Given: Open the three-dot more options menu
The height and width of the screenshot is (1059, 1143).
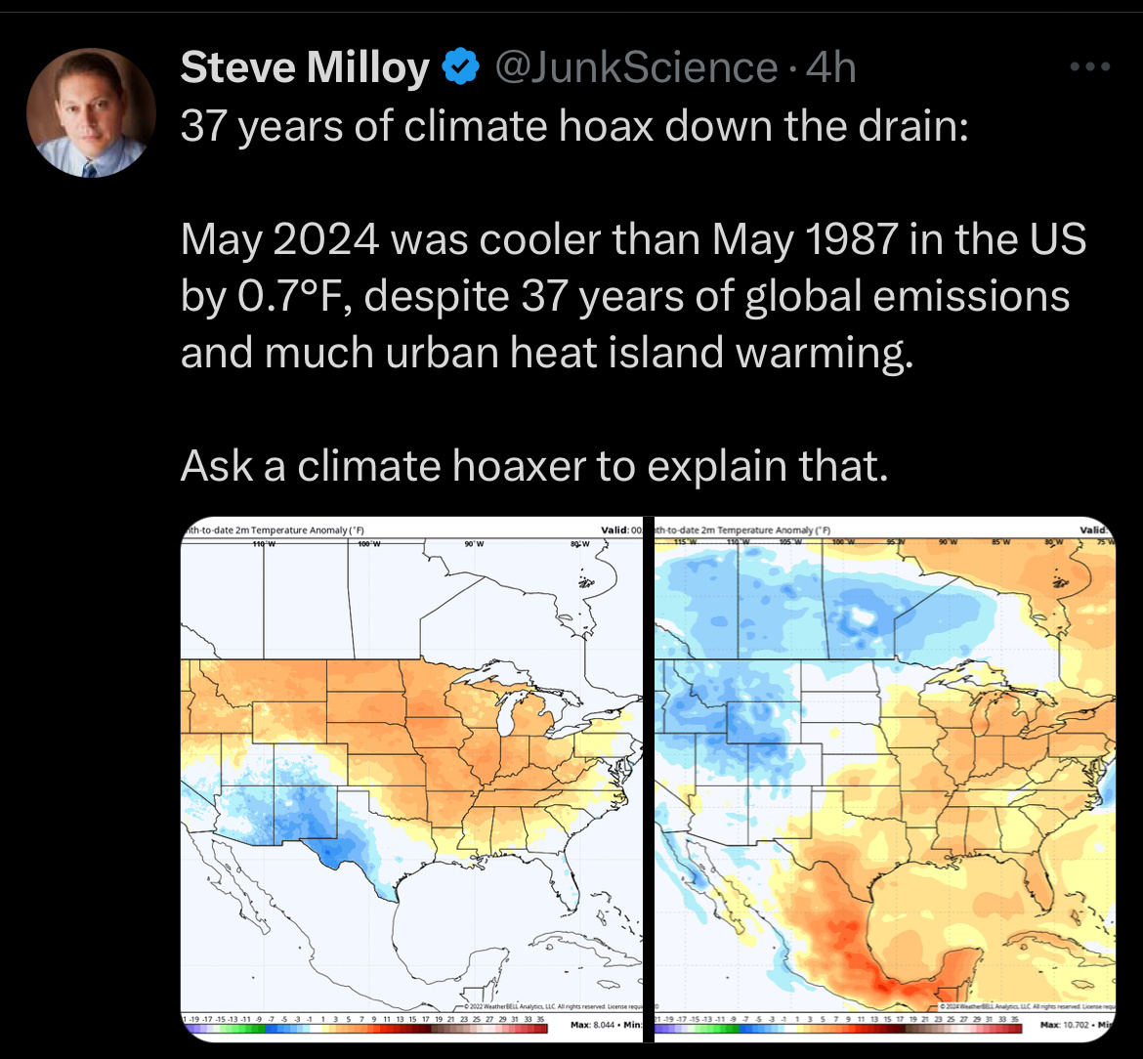Looking at the screenshot, I should pyautogui.click(x=1090, y=67).
